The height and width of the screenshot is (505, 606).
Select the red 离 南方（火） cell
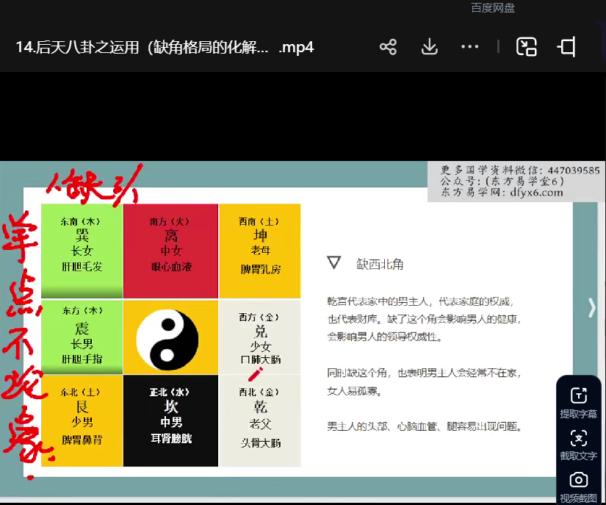pos(170,250)
